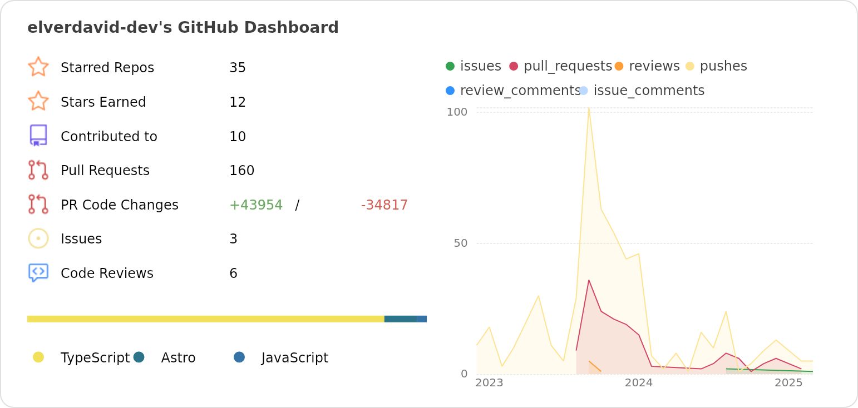
Task: Toggle the pull_requests legend entry
Action: point(561,66)
